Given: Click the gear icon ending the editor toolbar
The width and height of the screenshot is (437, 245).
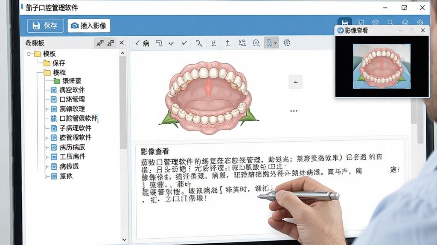Looking at the screenshot, I should point(287,43).
